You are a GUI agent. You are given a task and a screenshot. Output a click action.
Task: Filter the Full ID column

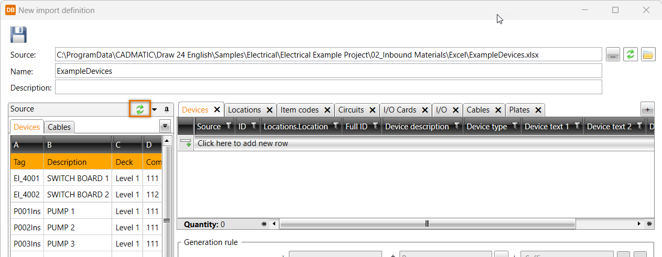coord(375,126)
